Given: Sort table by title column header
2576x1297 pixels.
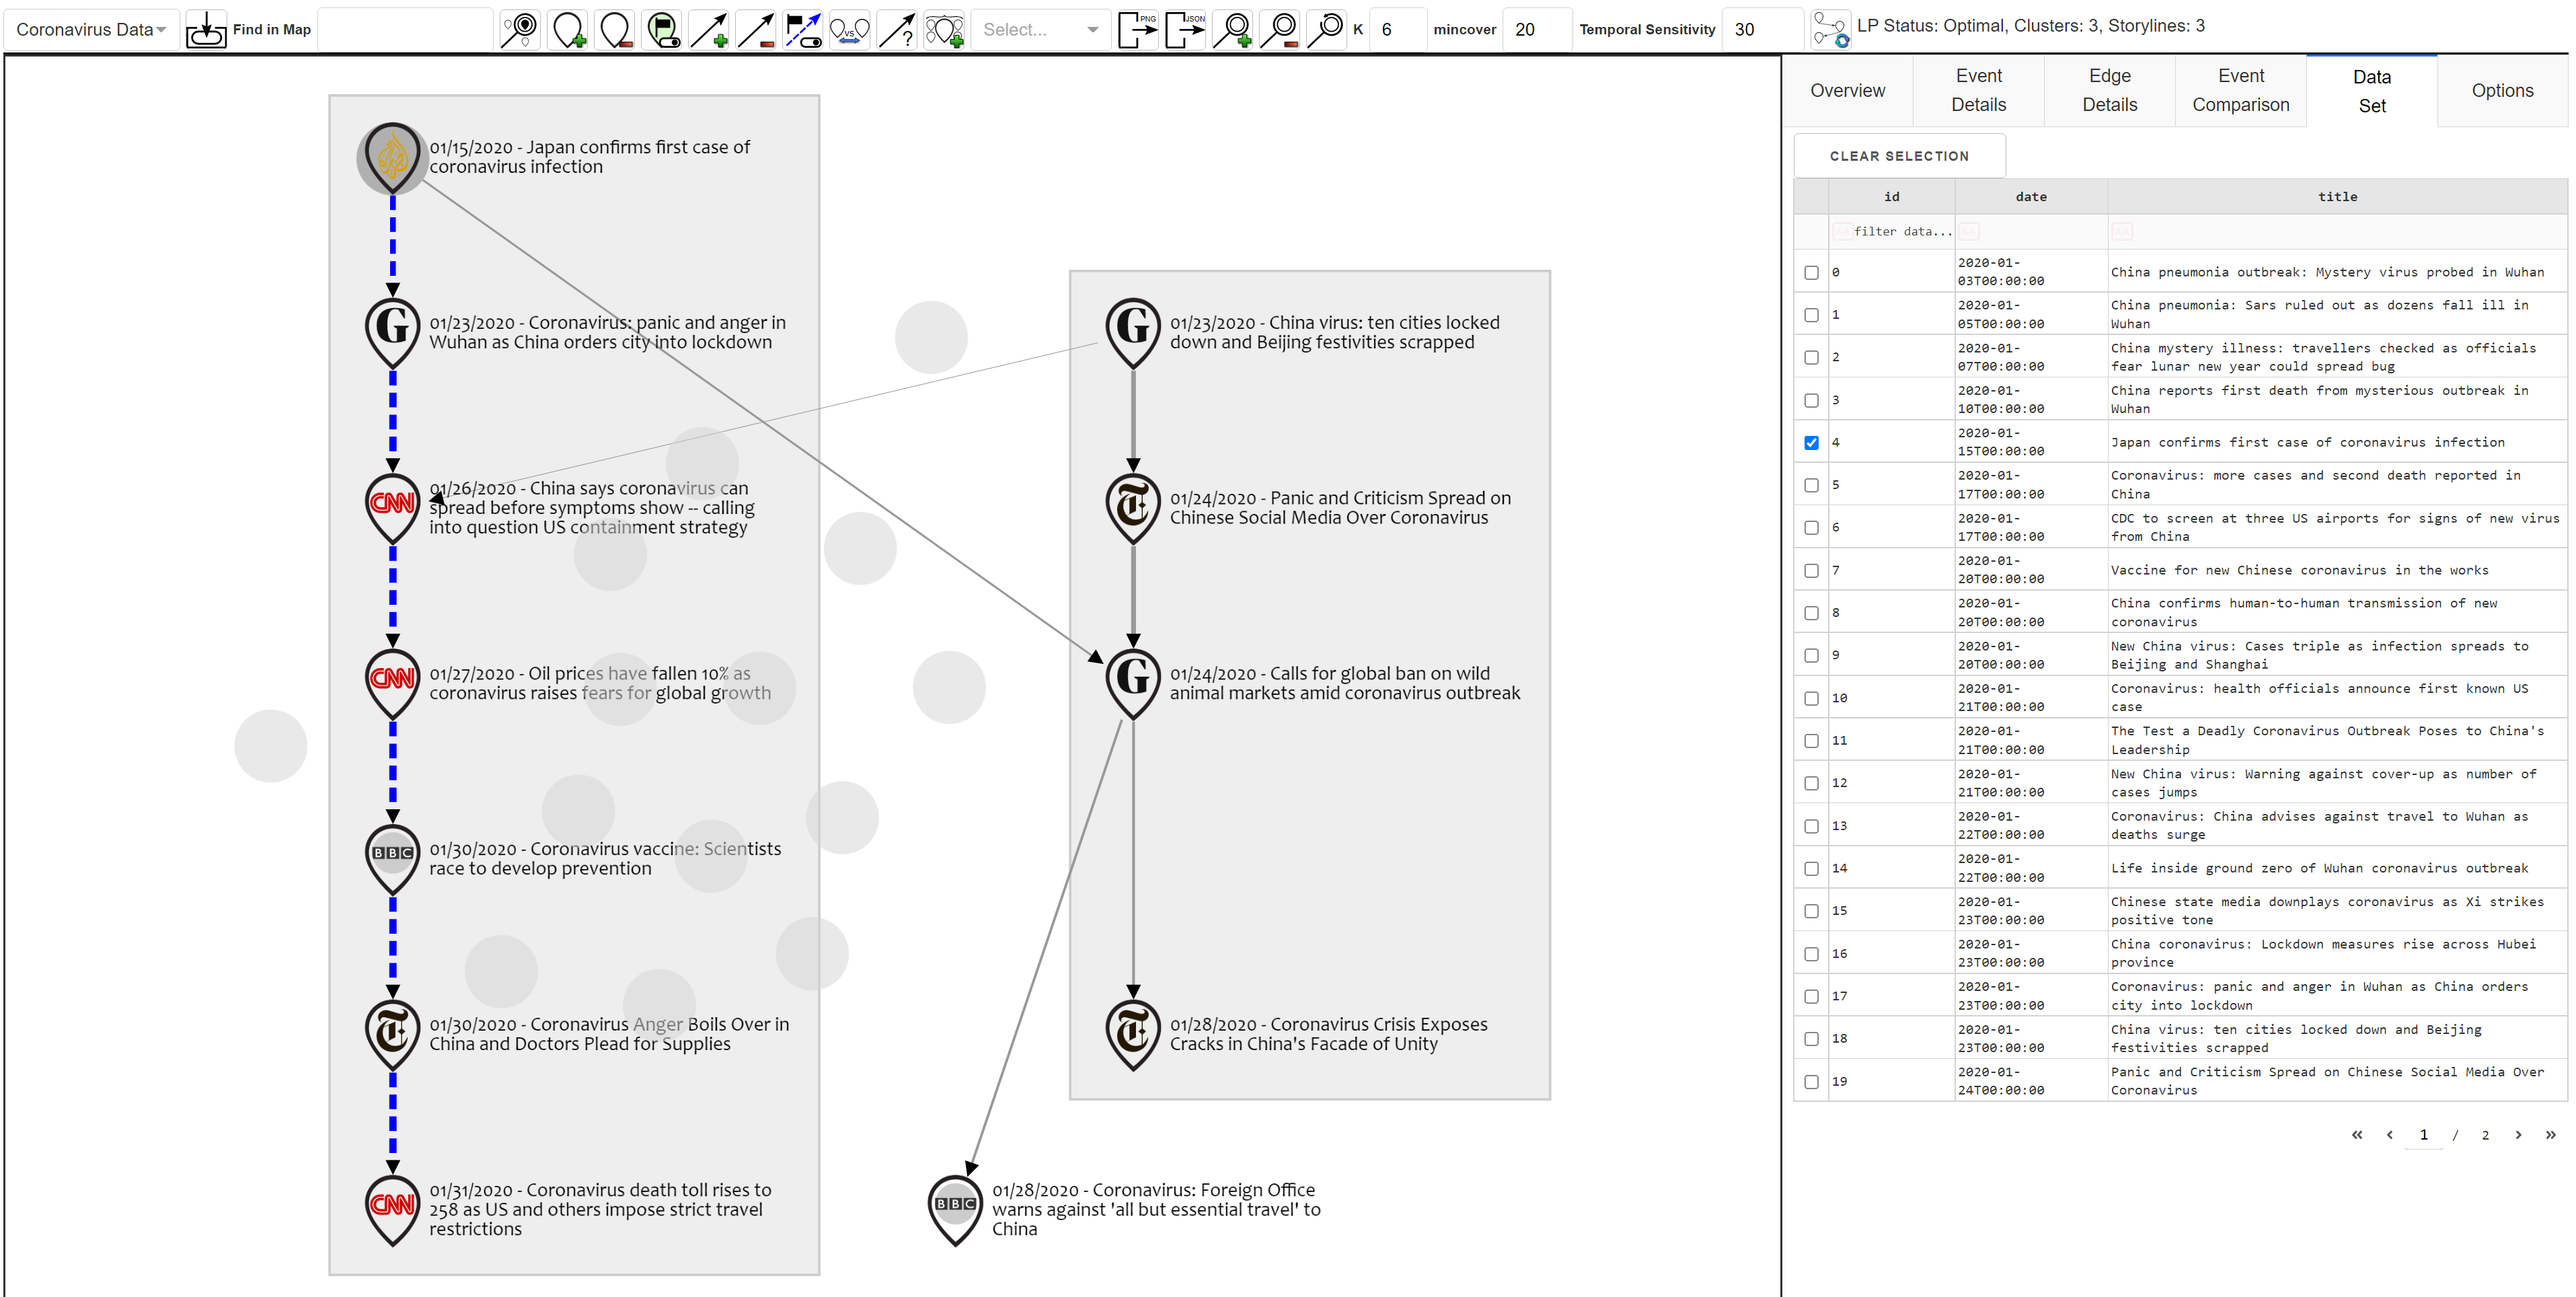Looking at the screenshot, I should point(2337,197).
